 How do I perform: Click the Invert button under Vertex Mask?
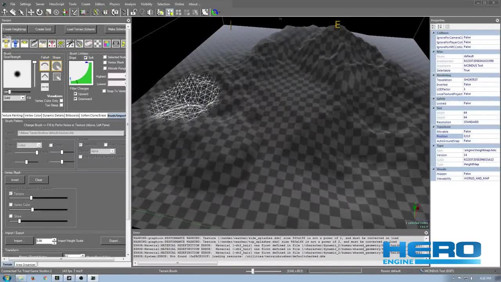coord(14,180)
